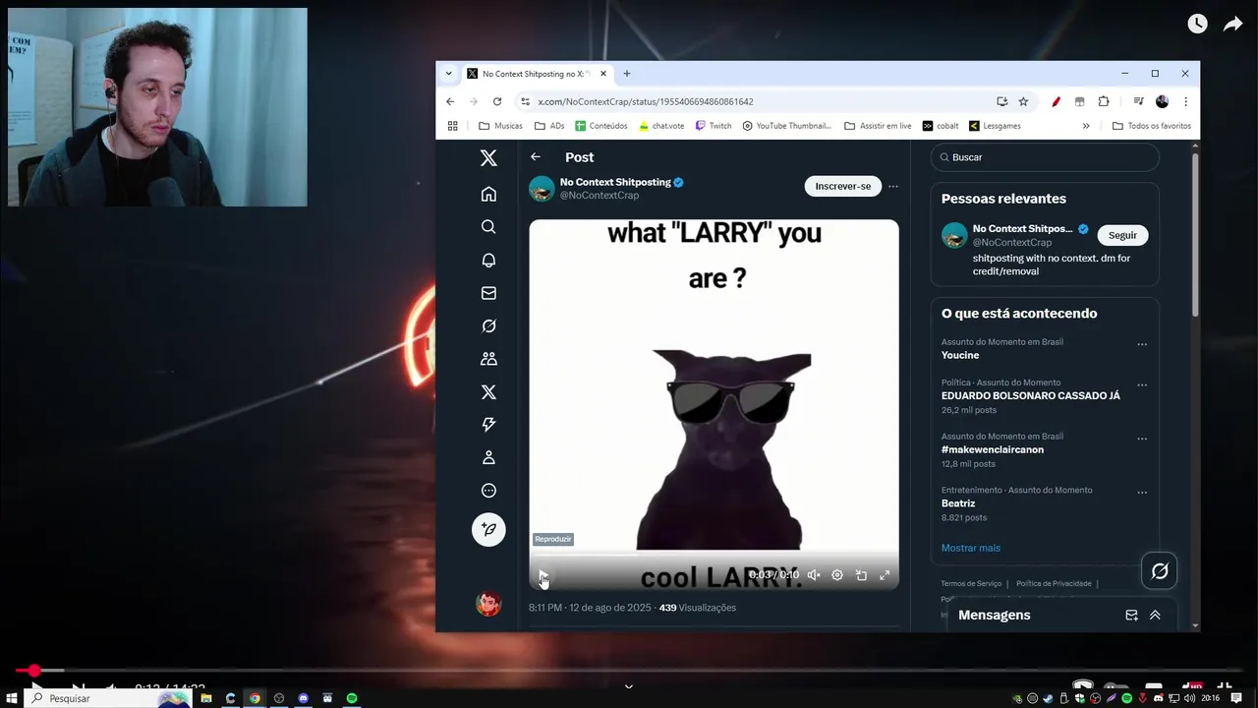Click the floating Grok button
The width and height of the screenshot is (1258, 708).
coord(1160,570)
